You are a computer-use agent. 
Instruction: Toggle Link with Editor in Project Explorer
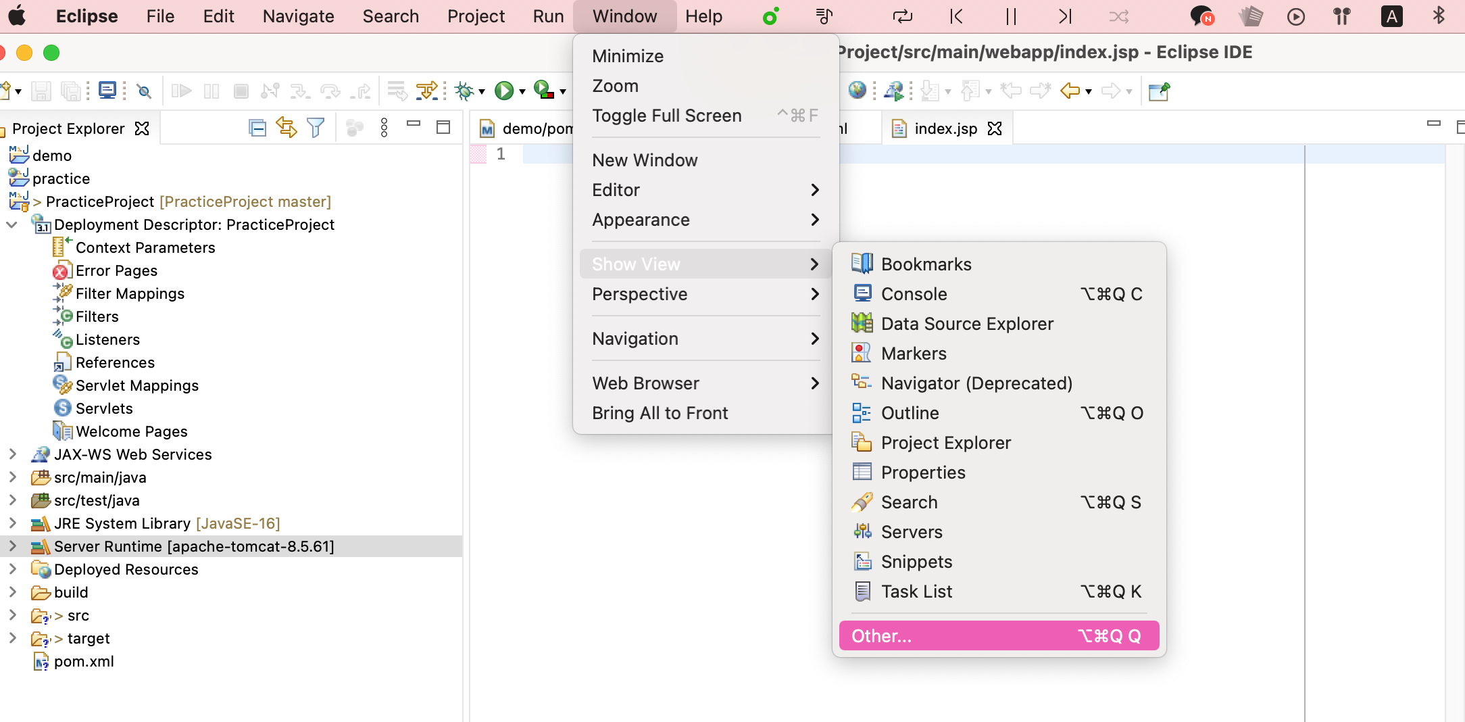287,128
